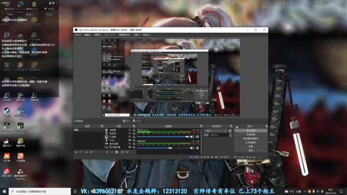
Task: Click the mixer panel vertical scrollbar
Action: (x=201, y=141)
